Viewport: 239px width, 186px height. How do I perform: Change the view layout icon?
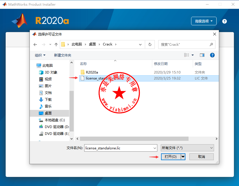tap(187, 55)
